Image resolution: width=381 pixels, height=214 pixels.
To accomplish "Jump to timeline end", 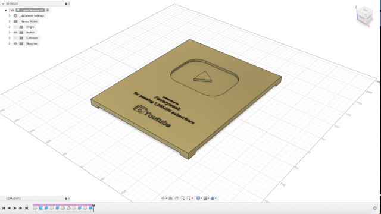I will click(x=27, y=208).
